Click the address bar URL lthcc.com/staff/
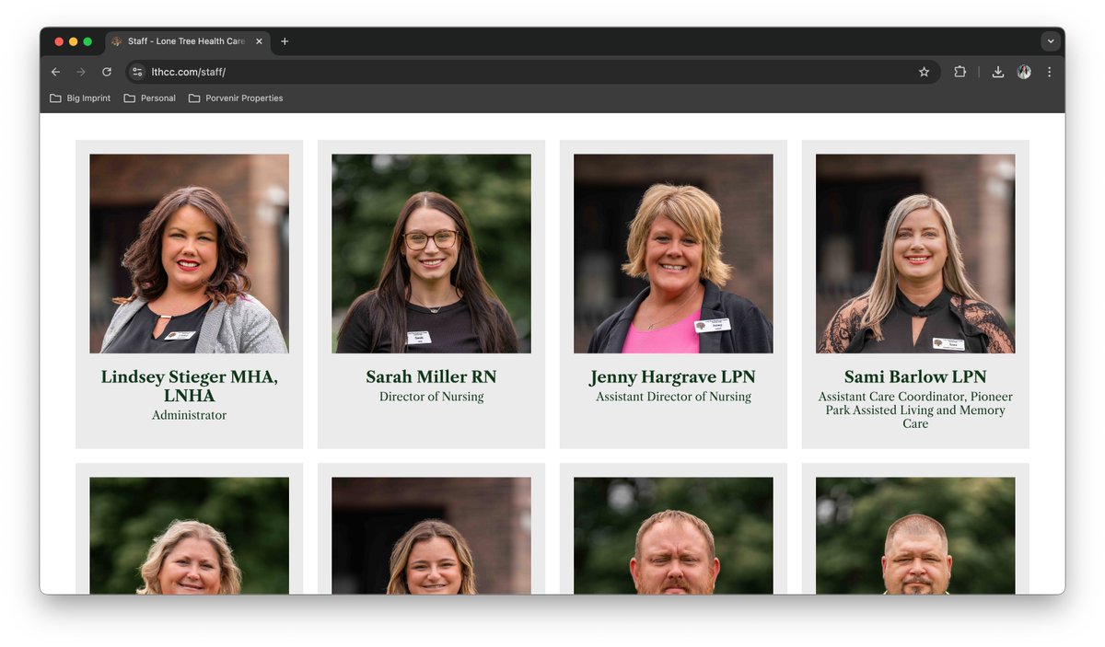This screenshot has width=1105, height=647. (189, 72)
